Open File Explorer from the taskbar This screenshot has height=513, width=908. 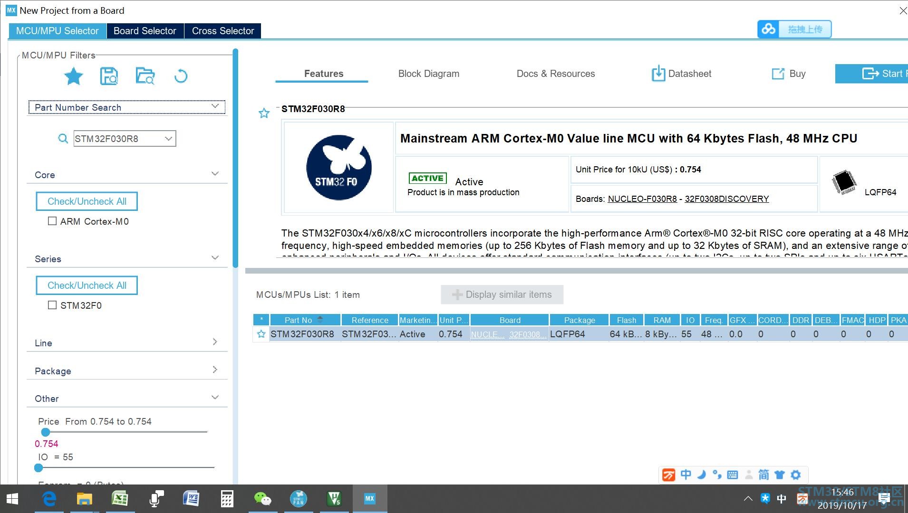[84, 499]
